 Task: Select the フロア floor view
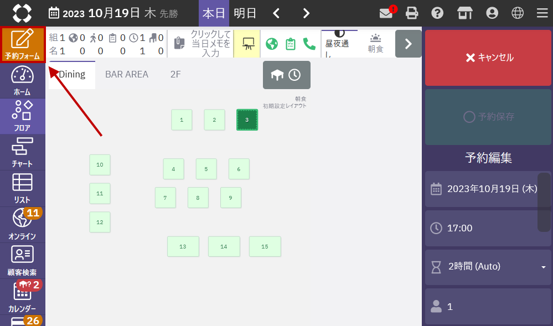[23, 116]
